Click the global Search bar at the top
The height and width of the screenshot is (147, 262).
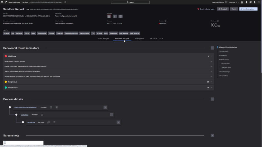tap(130, 2)
